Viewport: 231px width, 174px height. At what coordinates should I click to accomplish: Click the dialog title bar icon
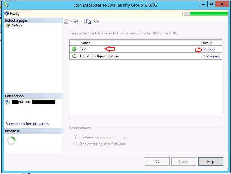[x=6, y=5]
